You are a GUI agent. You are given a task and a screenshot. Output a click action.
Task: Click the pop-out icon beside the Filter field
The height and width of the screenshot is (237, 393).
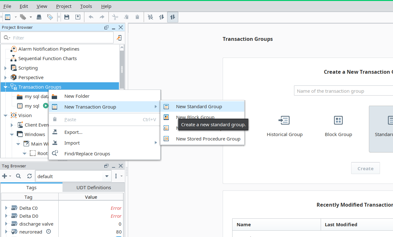[119, 38]
